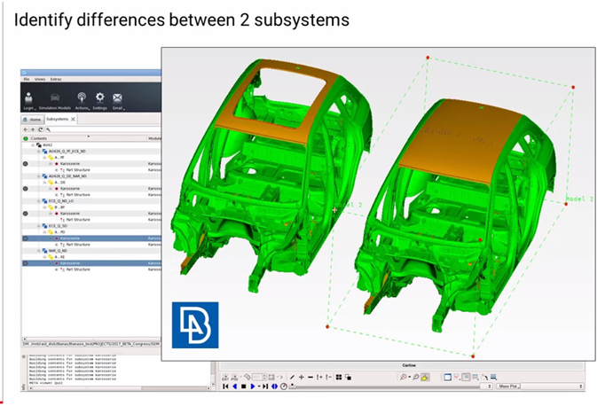The width and height of the screenshot is (613, 406).
Task: Open the Views menu
Action: point(40,79)
